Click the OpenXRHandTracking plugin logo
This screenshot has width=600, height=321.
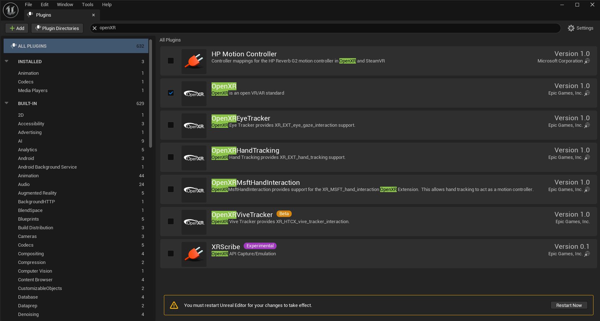tap(194, 158)
